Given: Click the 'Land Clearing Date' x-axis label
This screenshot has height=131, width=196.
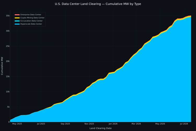Looking at the screenshot, I should click(x=101, y=128).
